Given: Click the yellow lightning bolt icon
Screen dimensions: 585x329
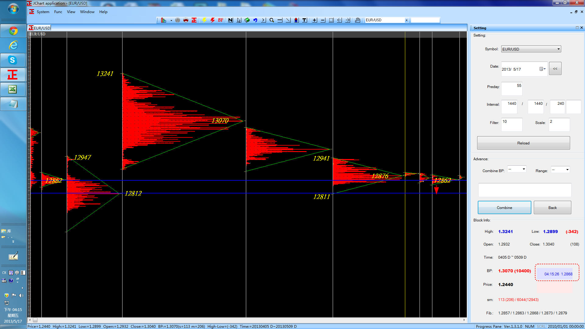Looking at the screenshot, I should 204,20.
